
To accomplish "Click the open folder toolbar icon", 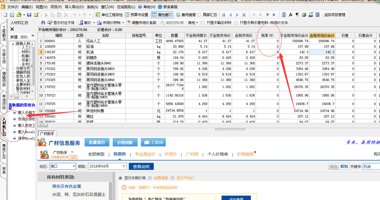I will click(x=19, y=15).
